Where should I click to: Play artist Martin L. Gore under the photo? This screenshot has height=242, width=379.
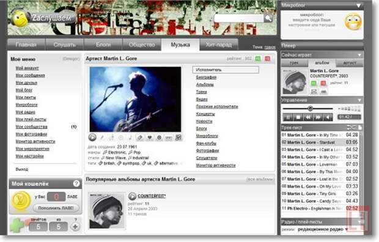tap(92, 137)
